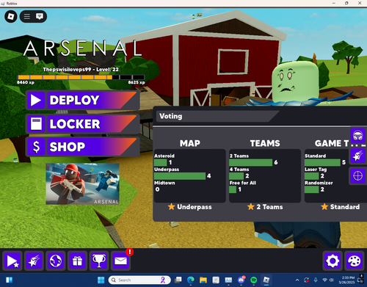Click the play triangle icon beside DEPLOY
The image size is (367, 287).
point(36,100)
